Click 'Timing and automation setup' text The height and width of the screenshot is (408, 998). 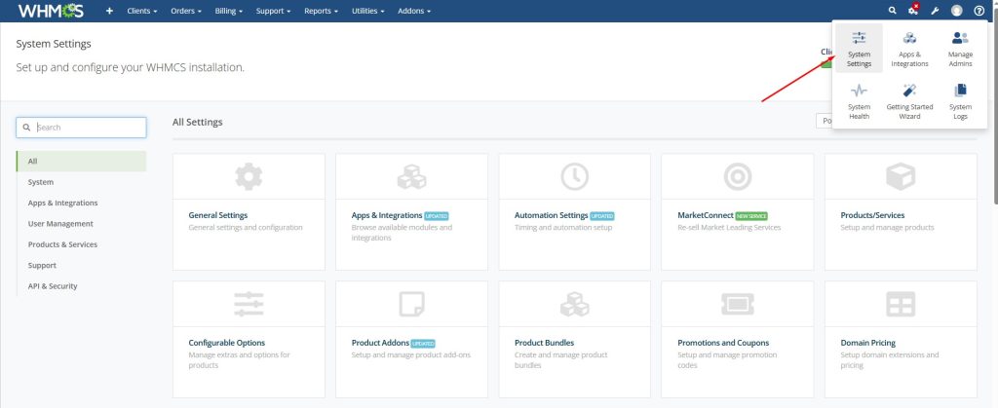(563, 228)
